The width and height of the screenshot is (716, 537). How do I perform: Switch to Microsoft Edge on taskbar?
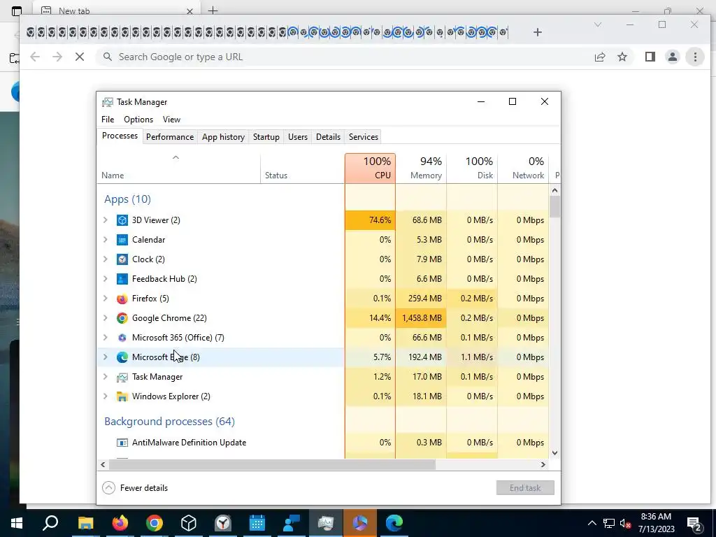(394, 523)
